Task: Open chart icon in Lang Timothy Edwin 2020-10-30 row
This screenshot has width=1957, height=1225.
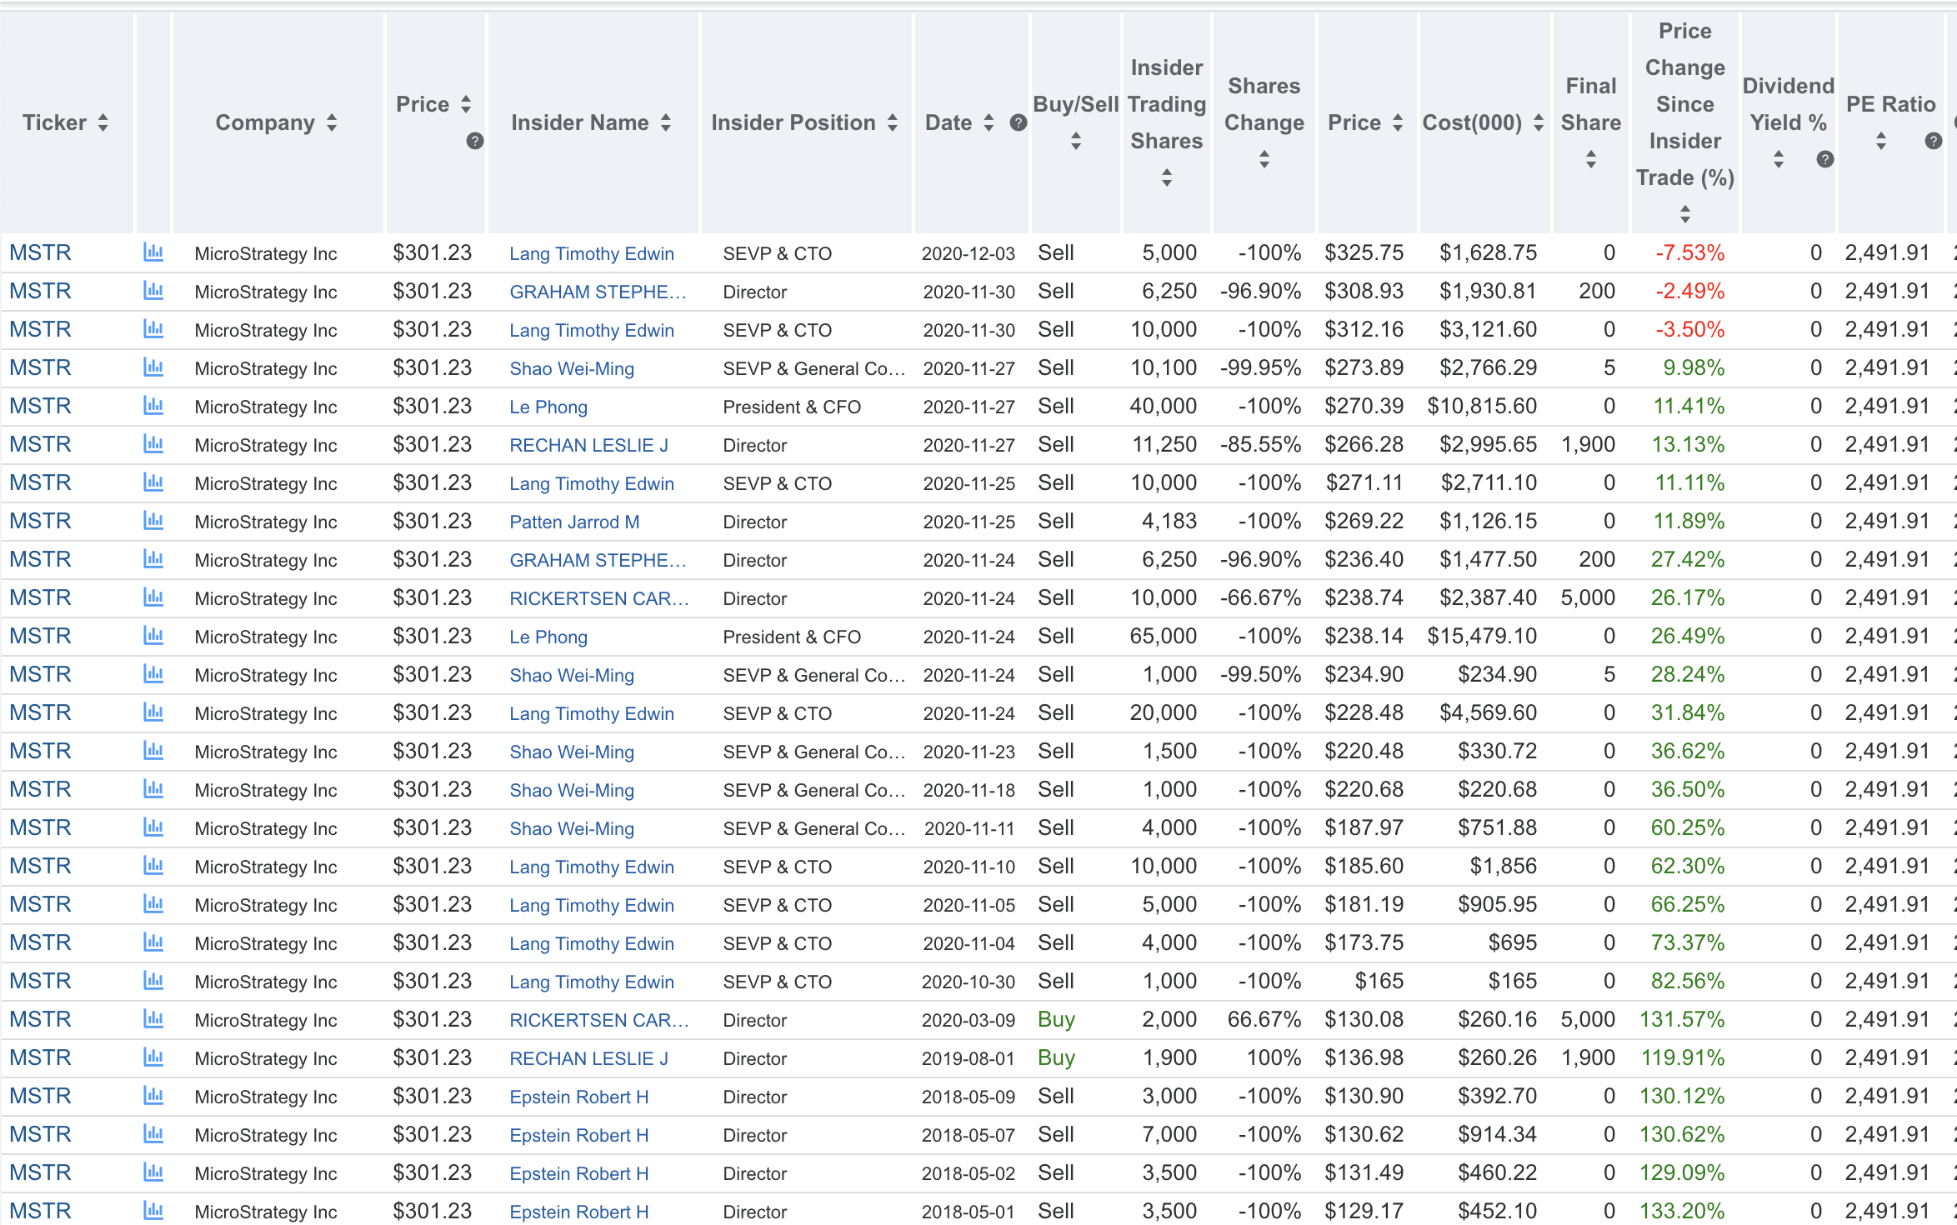Action: point(153,981)
